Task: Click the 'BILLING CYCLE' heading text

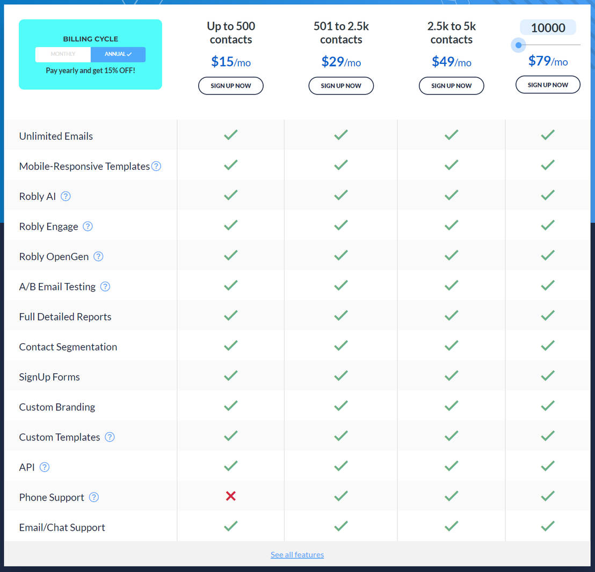Action: [90, 39]
